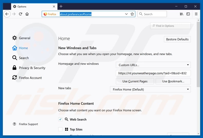The width and height of the screenshot is (203, 138).
Task: Click the Home icon in the toolbar
Action: click(x=27, y=14)
